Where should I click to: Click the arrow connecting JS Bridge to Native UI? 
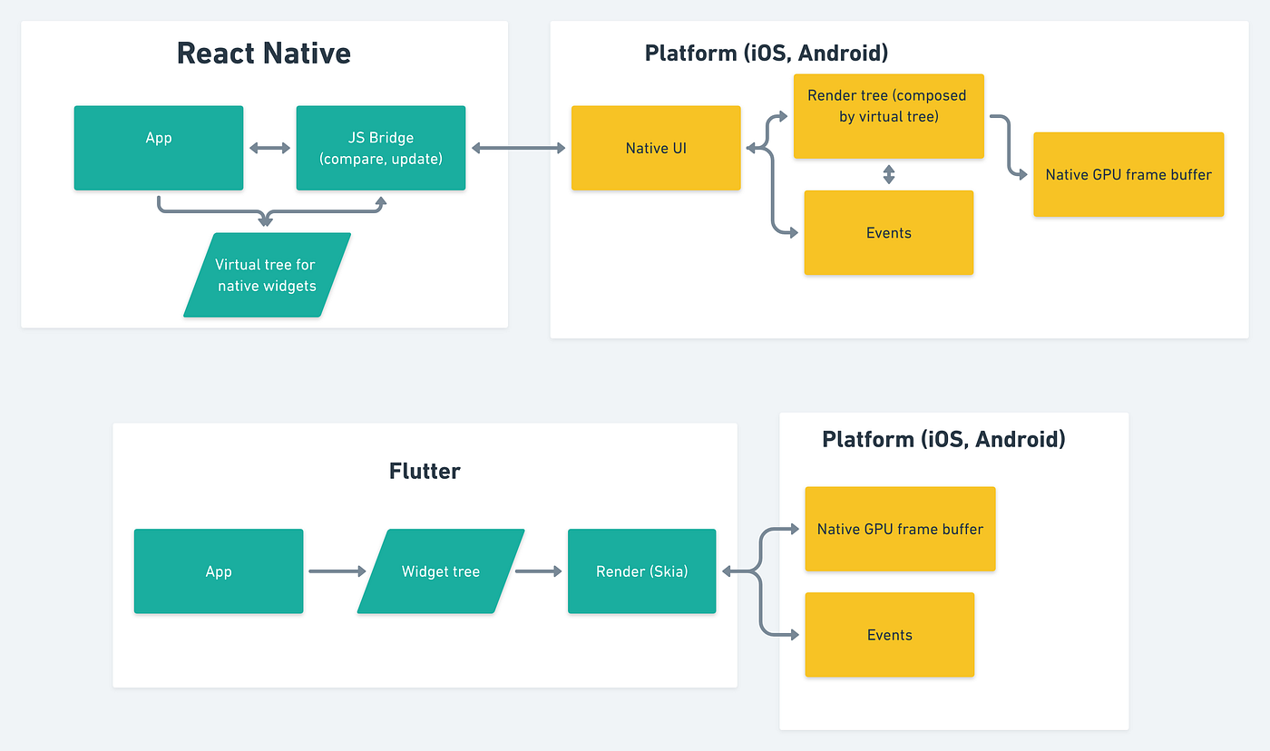point(518,148)
